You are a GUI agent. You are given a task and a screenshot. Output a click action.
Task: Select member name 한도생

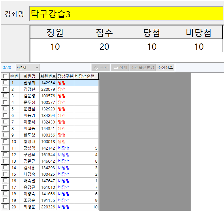coord(29,135)
